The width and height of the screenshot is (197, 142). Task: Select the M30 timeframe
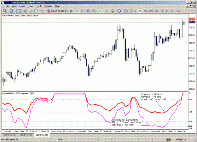pyautogui.click(x=151, y=11)
